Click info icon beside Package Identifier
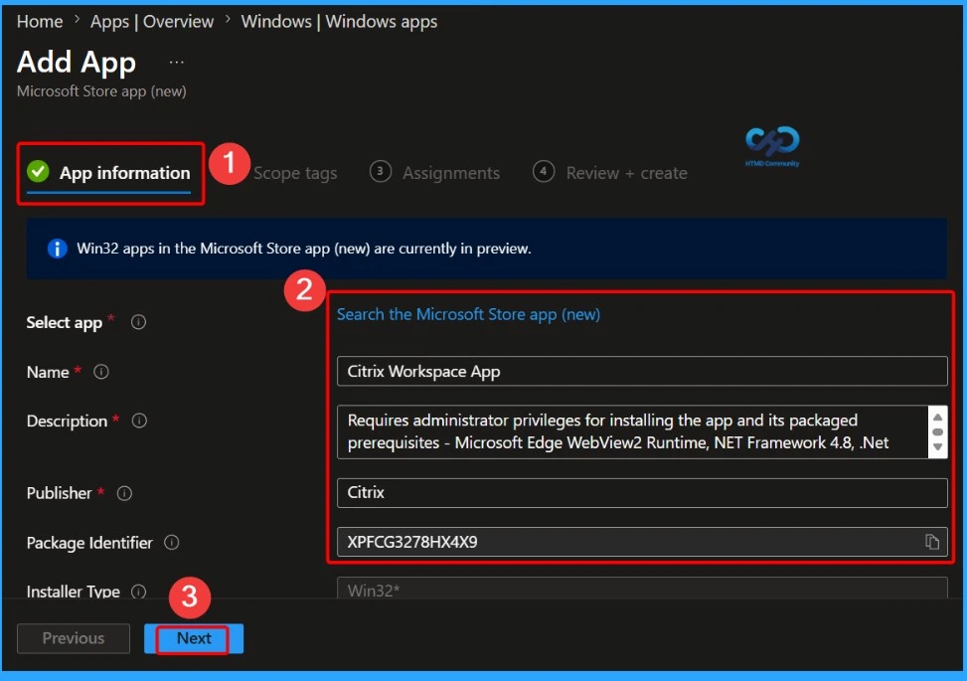Viewport: 967px width, 681px height. coord(172,542)
